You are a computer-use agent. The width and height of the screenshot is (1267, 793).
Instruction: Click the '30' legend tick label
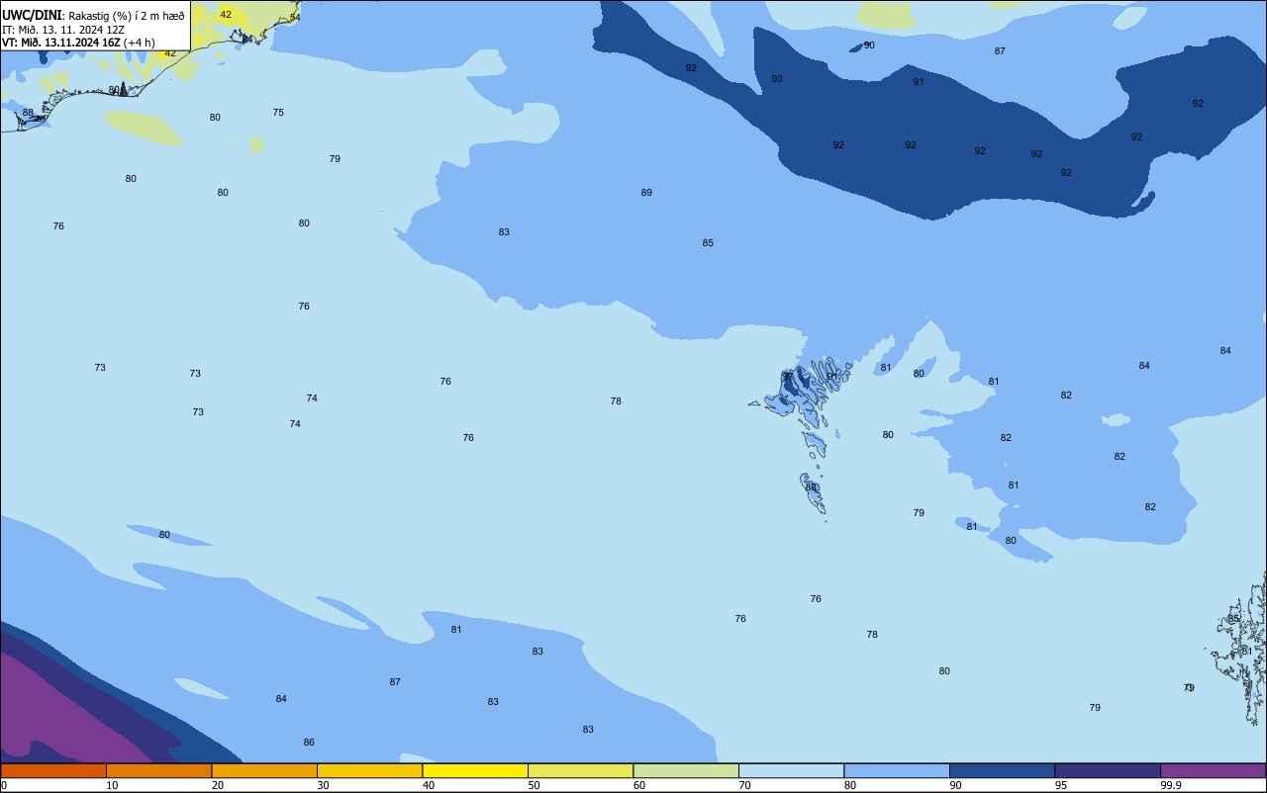point(323,785)
